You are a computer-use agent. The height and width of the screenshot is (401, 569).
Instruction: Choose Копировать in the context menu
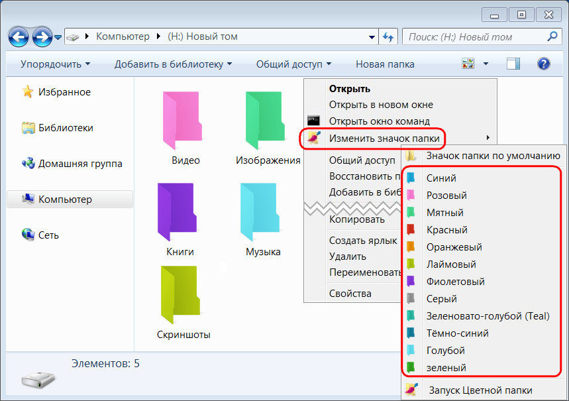357,219
